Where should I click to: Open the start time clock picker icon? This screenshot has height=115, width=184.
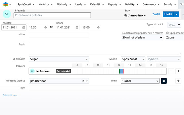pos(45,28)
